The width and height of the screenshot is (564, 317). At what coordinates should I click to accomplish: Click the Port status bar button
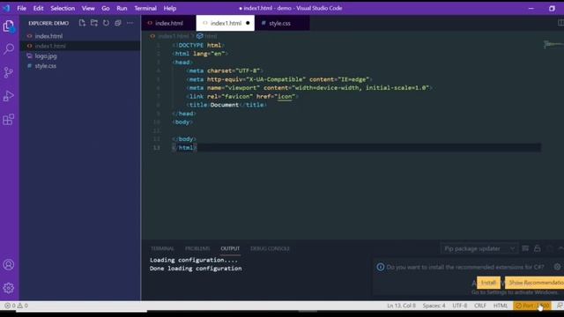point(532,306)
